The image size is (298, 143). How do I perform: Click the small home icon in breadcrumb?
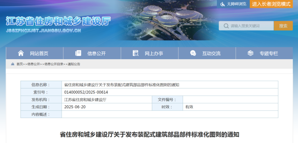click(x=12, y=64)
